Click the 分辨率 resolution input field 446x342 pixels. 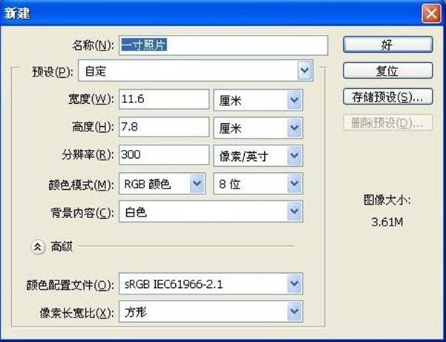(x=164, y=154)
